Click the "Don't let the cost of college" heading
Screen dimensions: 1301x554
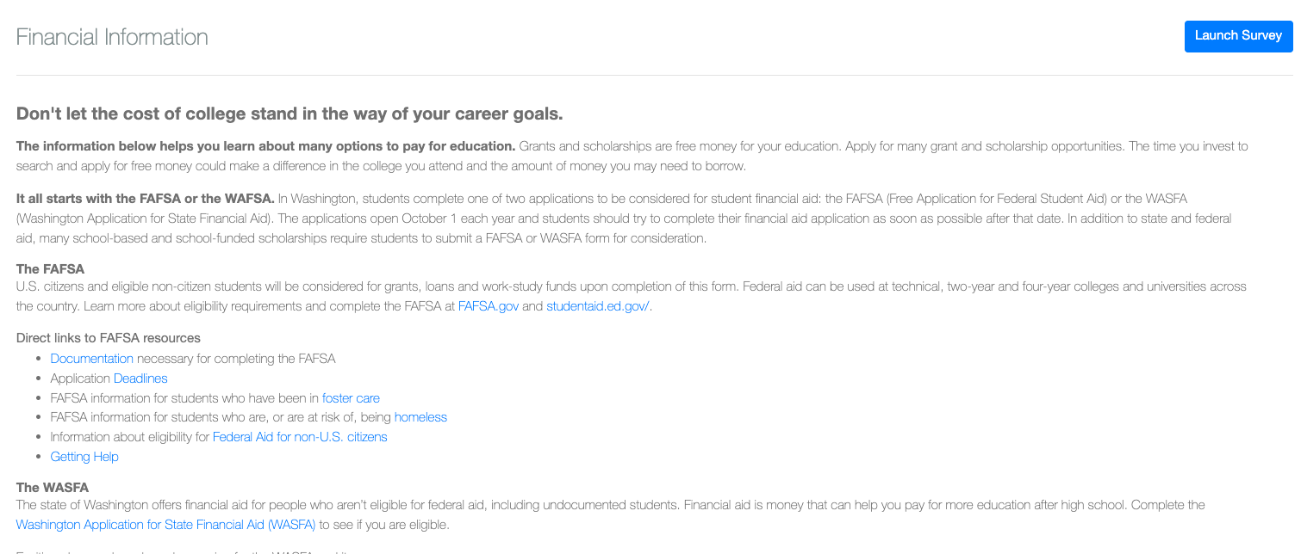(x=289, y=114)
